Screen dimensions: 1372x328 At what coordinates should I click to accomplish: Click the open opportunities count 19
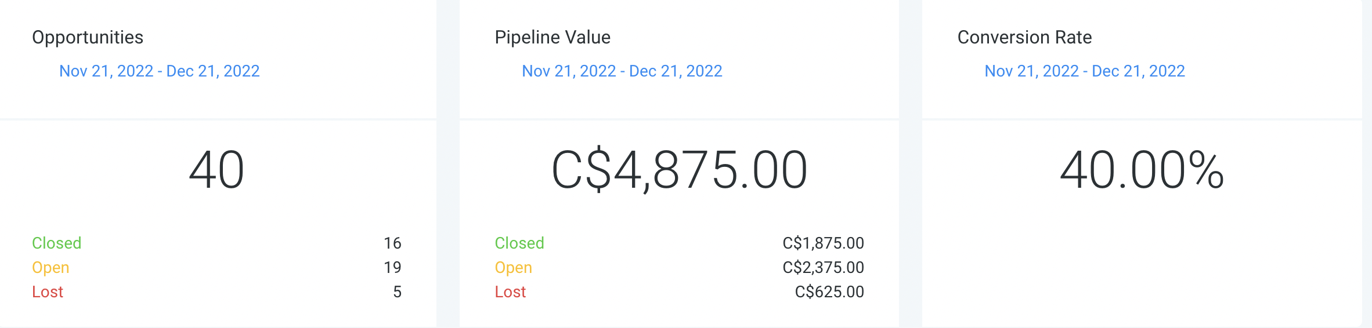click(392, 267)
